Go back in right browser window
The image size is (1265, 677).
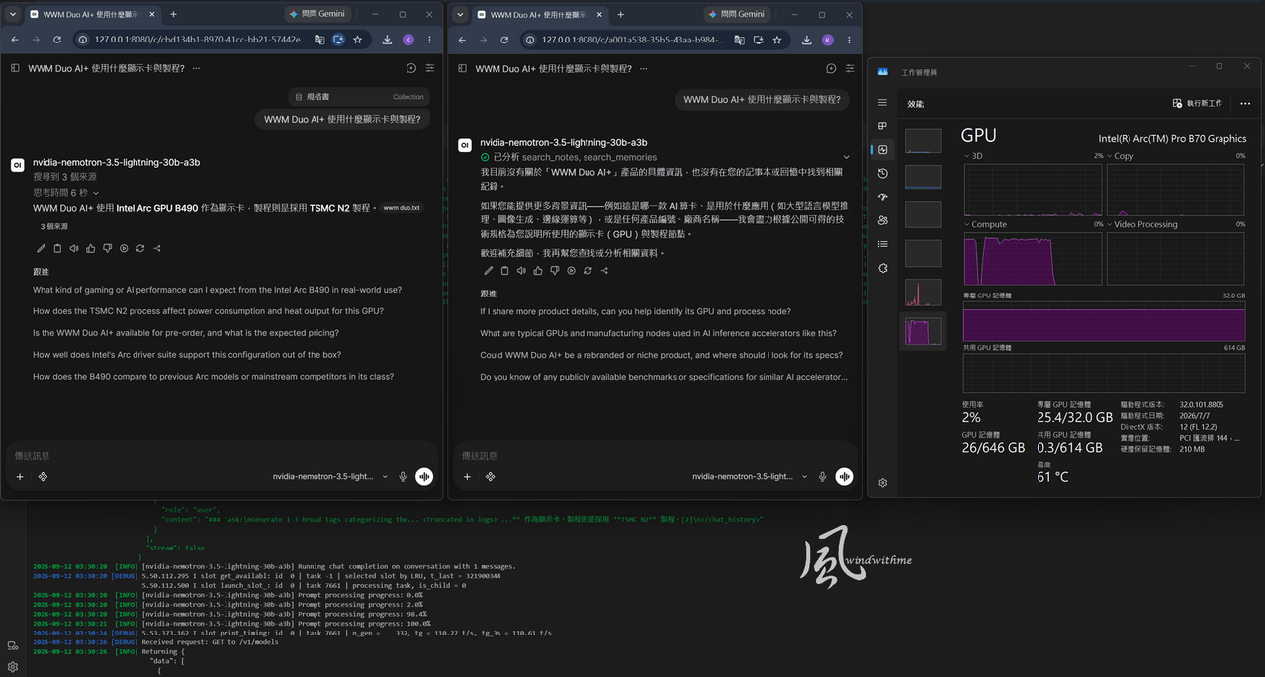462,40
